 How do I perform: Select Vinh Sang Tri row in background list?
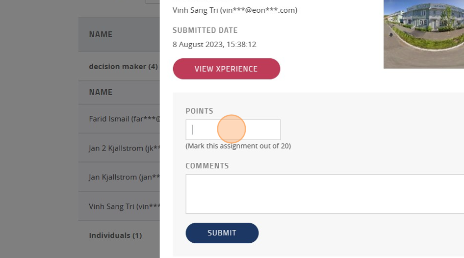click(119, 206)
